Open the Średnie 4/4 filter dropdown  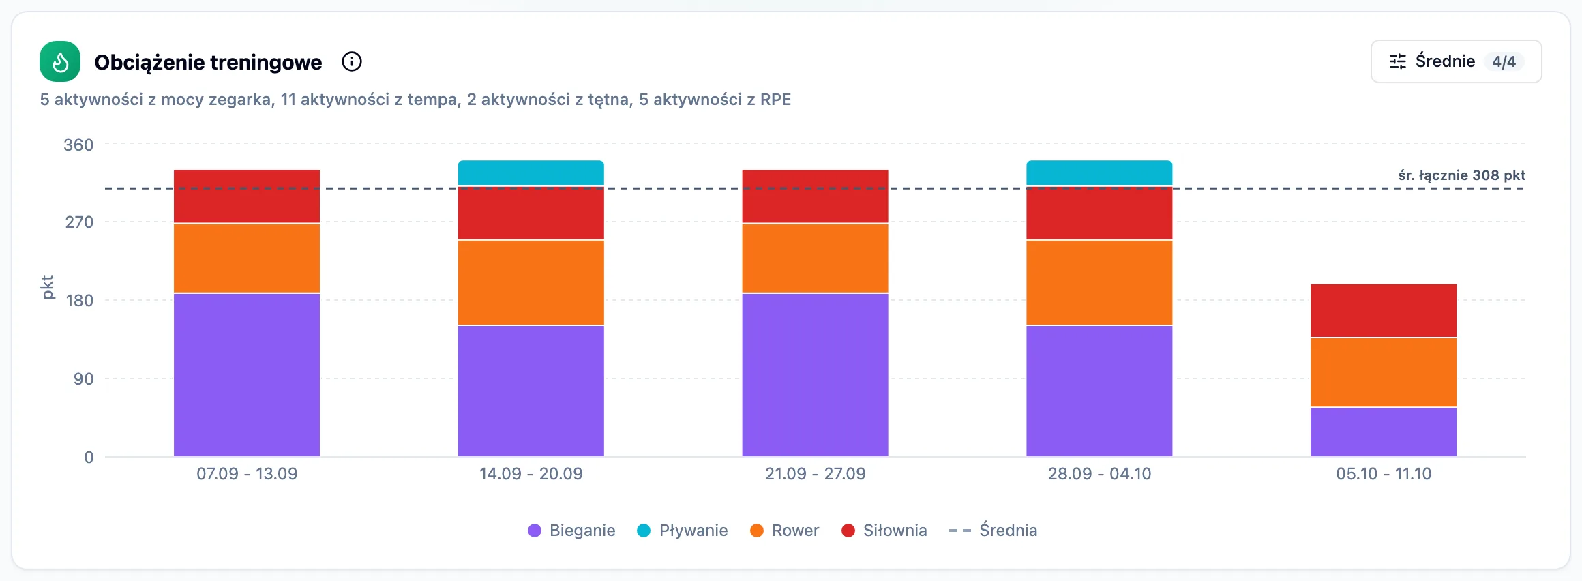click(1456, 61)
